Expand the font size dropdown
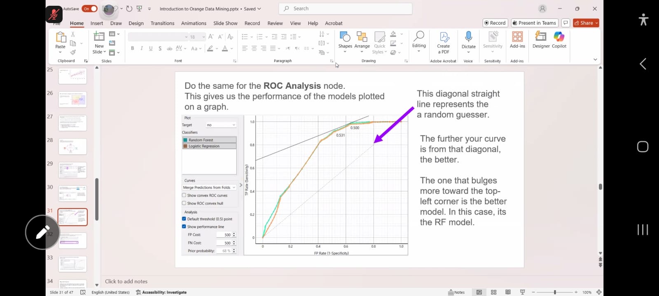The height and width of the screenshot is (296, 659). pyautogui.click(x=203, y=37)
